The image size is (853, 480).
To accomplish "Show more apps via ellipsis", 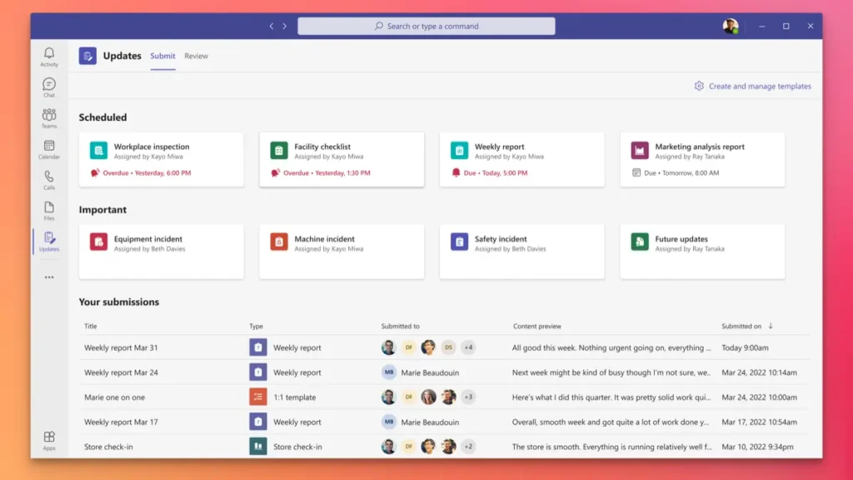I will [49, 277].
